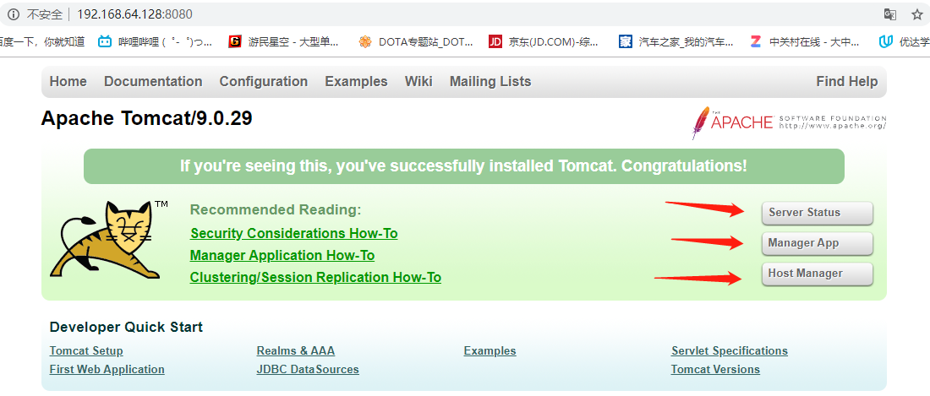Click the Server Status button
The width and height of the screenshot is (930, 396).
(818, 213)
